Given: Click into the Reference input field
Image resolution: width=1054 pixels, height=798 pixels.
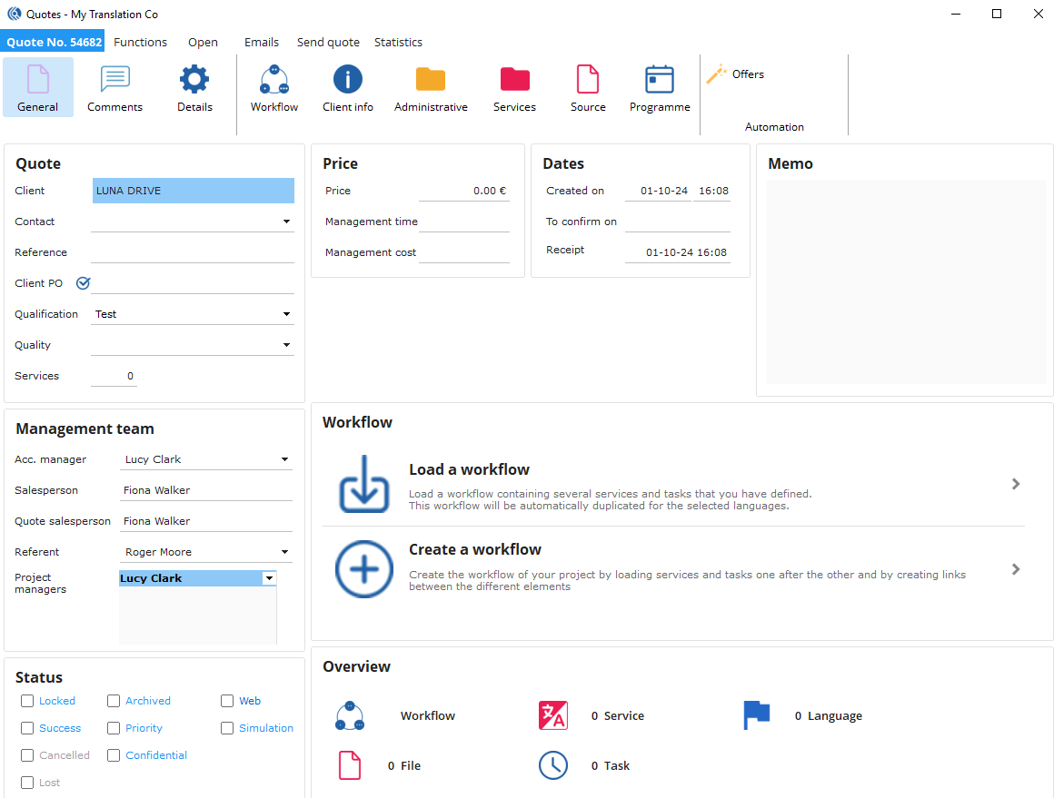Looking at the screenshot, I should click(x=193, y=252).
